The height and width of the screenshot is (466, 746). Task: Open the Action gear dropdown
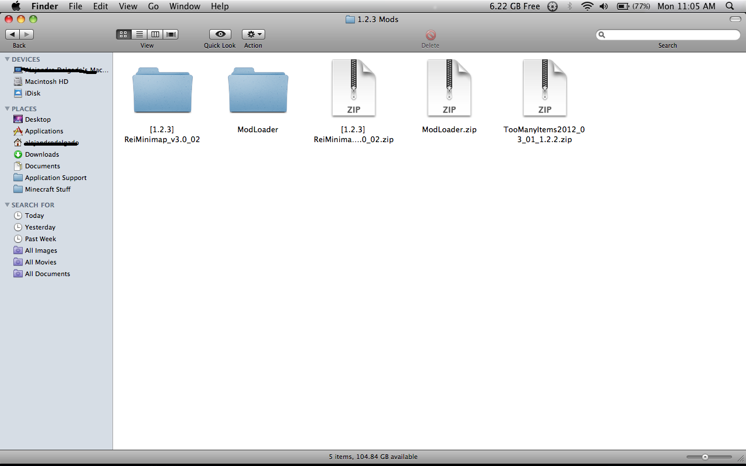[254, 34]
